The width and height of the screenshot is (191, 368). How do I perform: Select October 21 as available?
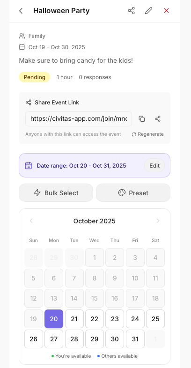[x=74, y=319]
